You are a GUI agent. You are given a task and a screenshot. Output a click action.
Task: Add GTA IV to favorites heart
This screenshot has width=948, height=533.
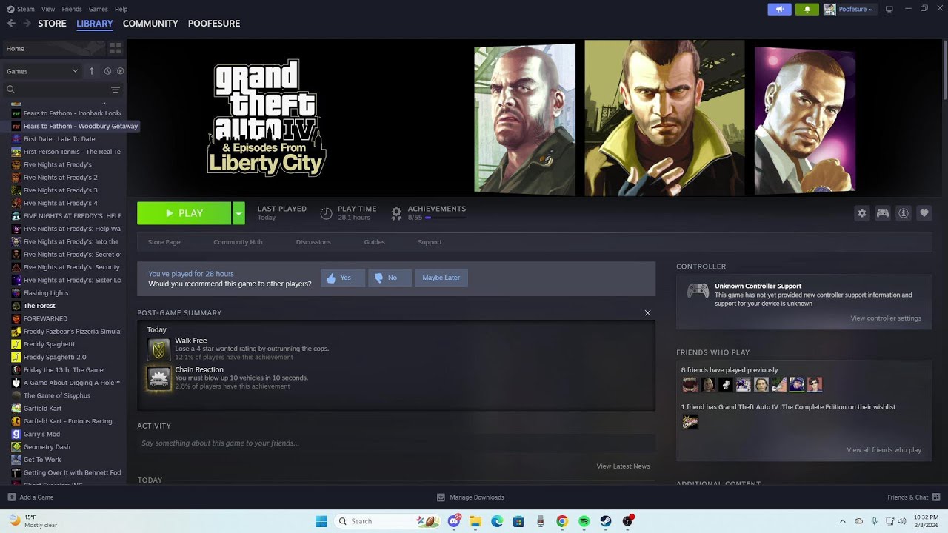(924, 213)
